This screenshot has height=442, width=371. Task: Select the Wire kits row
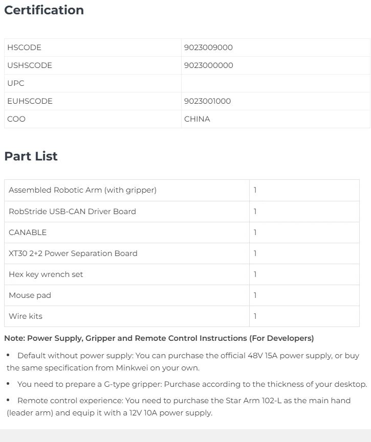182,316
